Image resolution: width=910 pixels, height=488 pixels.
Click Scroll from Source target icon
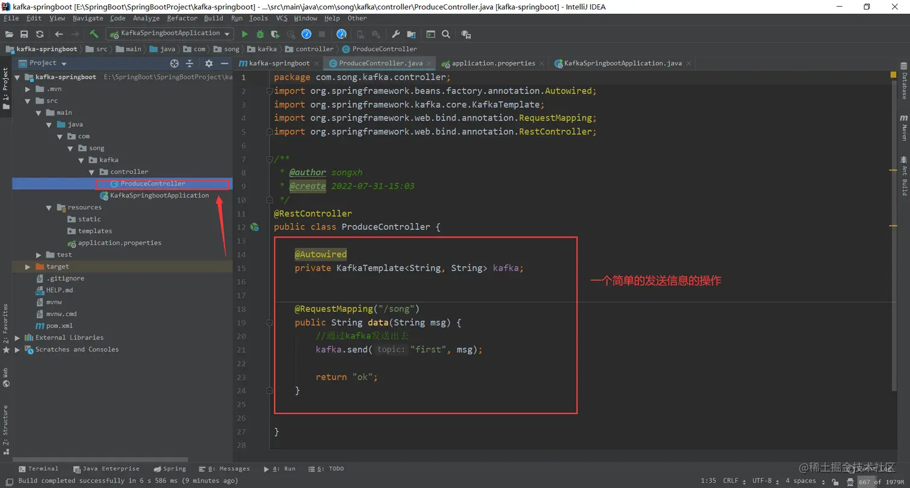[x=175, y=63]
